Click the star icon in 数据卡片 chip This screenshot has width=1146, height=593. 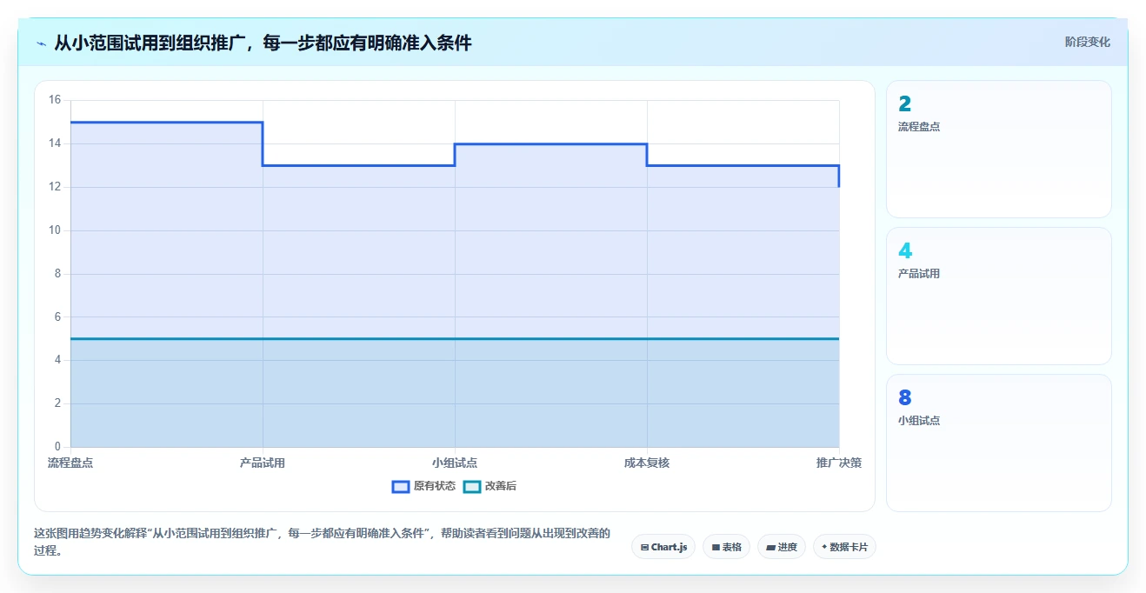pos(824,547)
